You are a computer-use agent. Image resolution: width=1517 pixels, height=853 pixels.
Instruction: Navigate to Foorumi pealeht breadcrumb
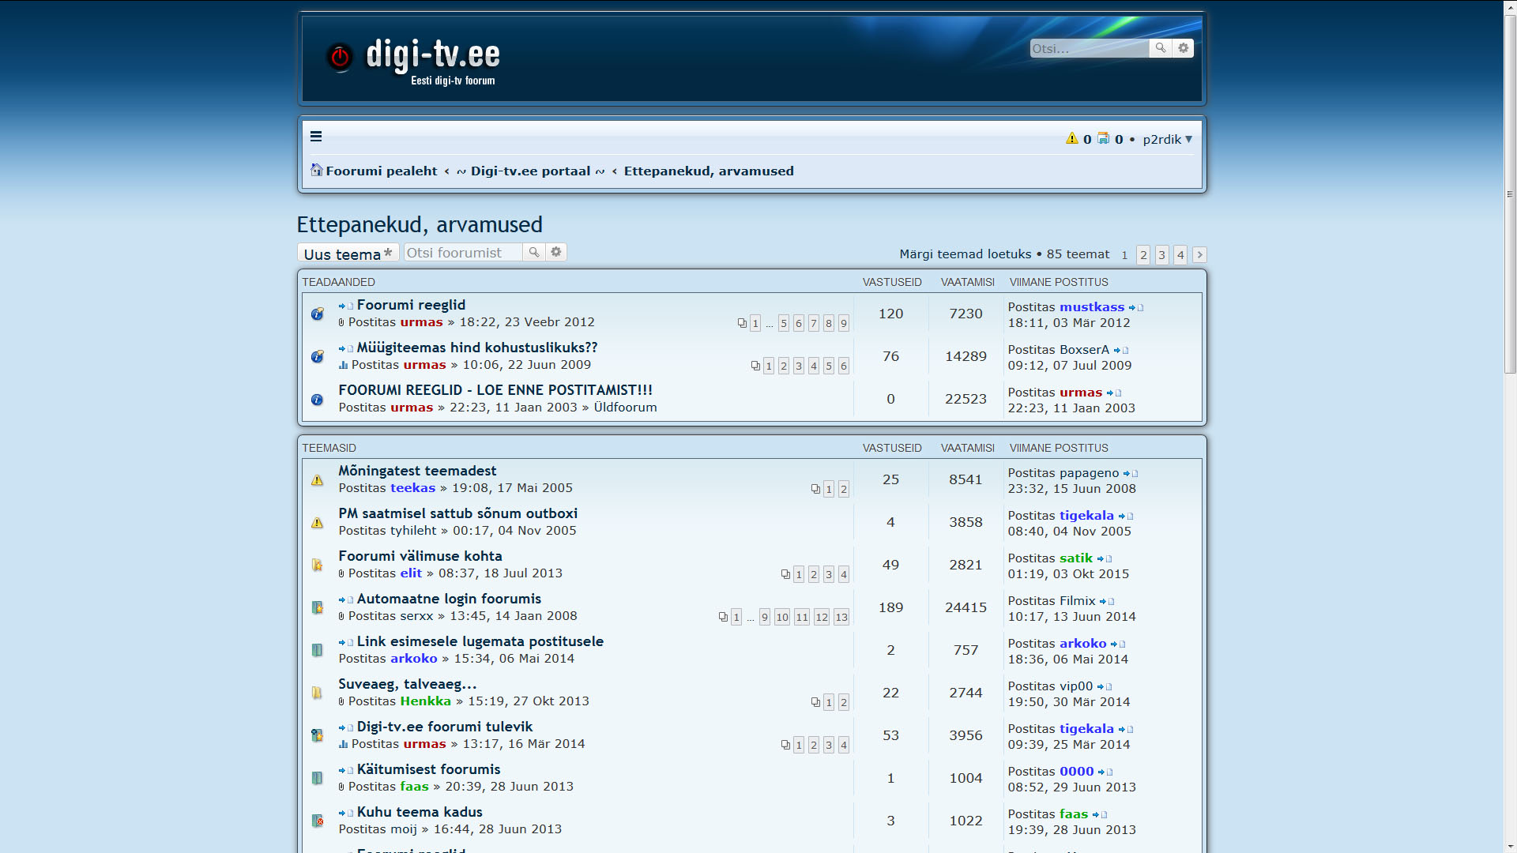pyautogui.click(x=381, y=171)
